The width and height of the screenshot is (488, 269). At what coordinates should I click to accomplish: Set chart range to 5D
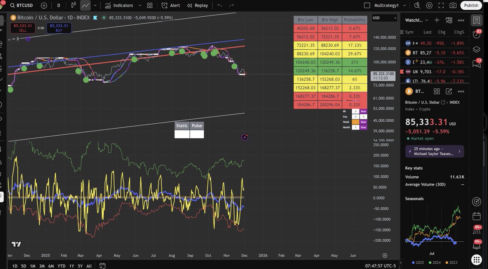pos(24,266)
